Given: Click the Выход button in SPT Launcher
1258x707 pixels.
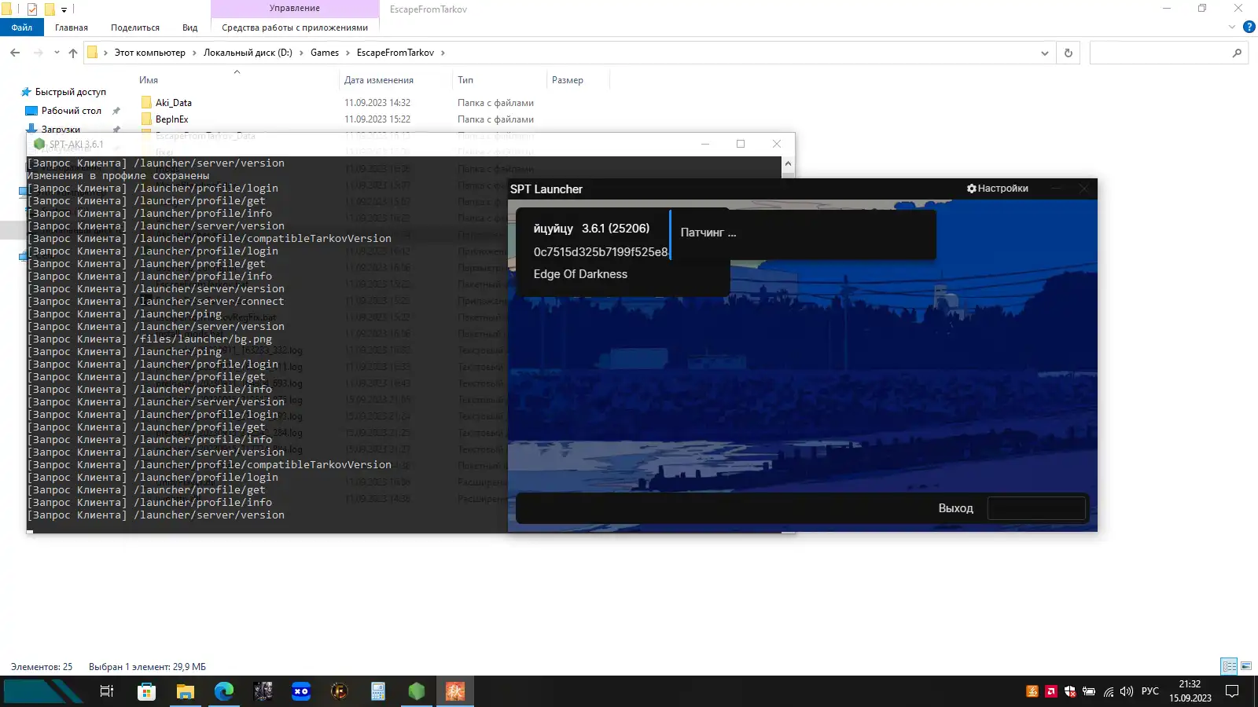Looking at the screenshot, I should 955,508.
